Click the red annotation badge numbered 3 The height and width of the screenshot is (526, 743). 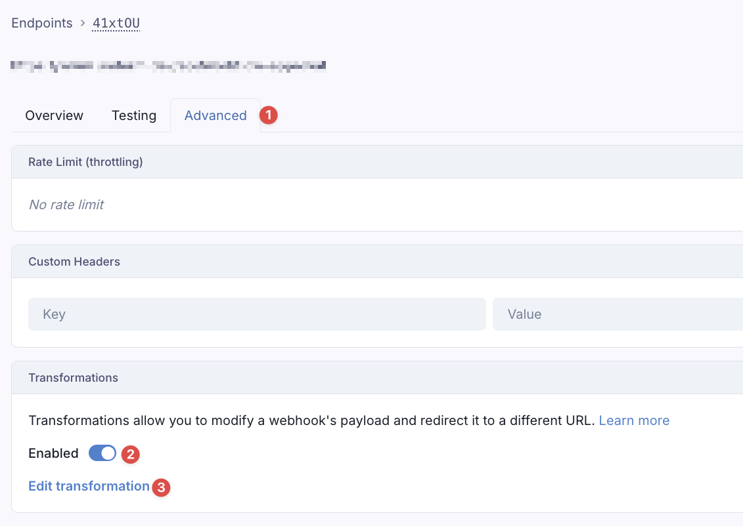pyautogui.click(x=161, y=487)
